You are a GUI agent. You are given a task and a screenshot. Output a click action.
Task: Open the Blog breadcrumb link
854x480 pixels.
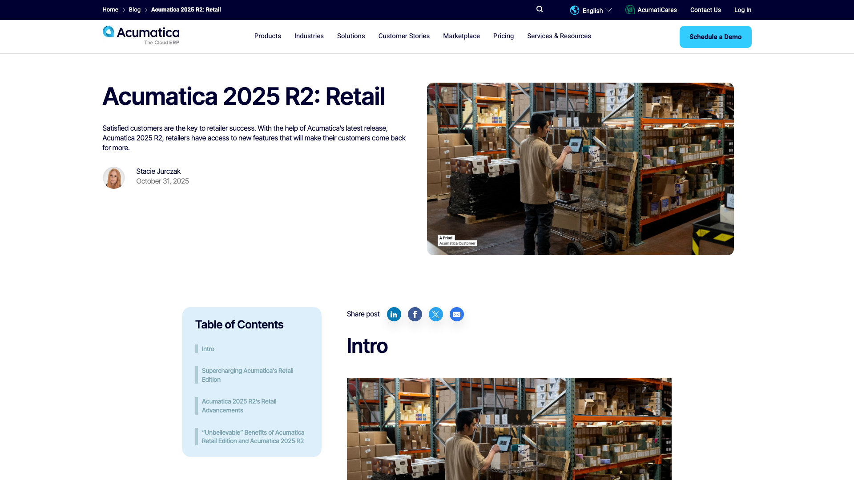coord(135,9)
